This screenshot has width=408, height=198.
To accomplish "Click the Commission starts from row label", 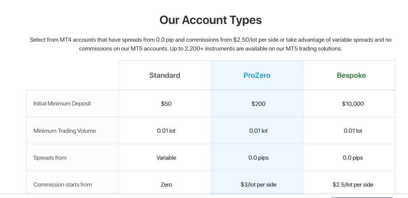I will pos(62,184).
